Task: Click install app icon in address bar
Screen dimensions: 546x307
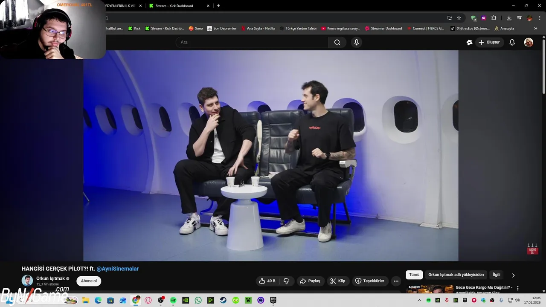Action: (x=450, y=18)
